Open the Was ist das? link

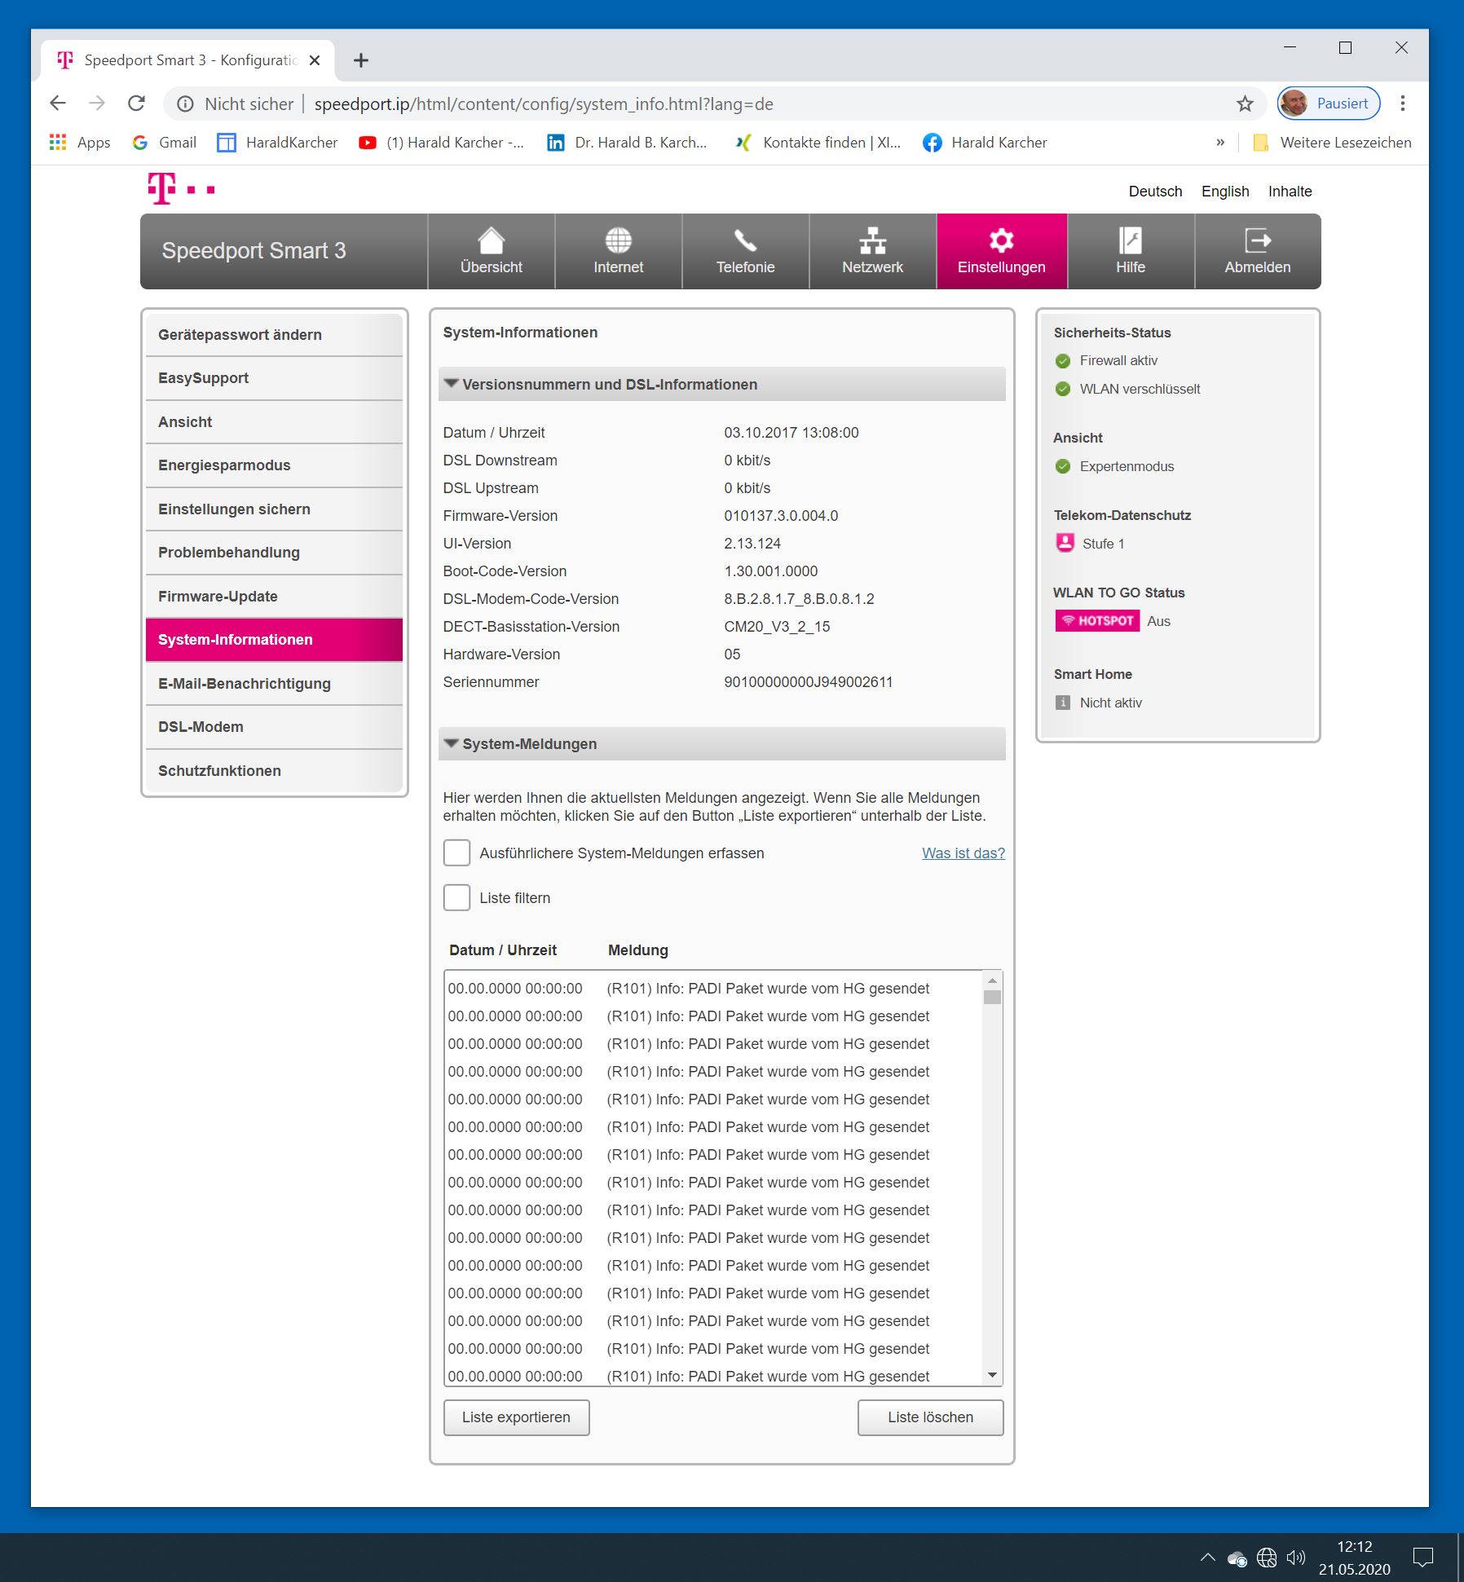(x=964, y=853)
